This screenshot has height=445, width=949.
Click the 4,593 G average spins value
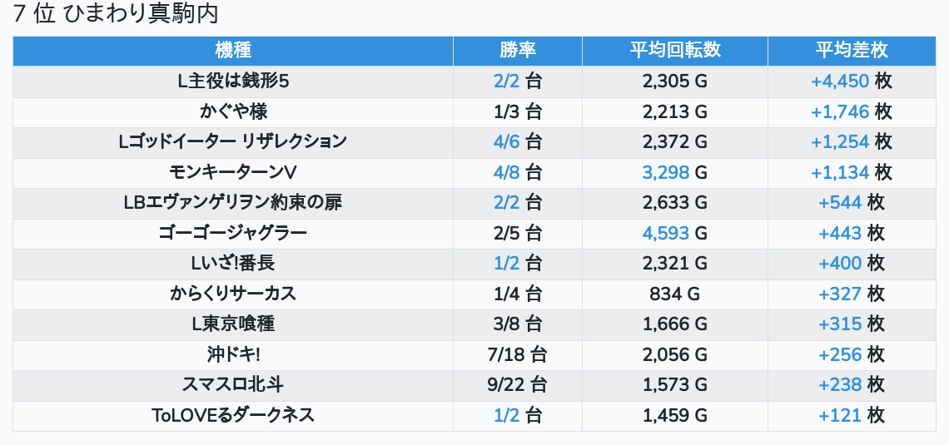click(x=674, y=233)
